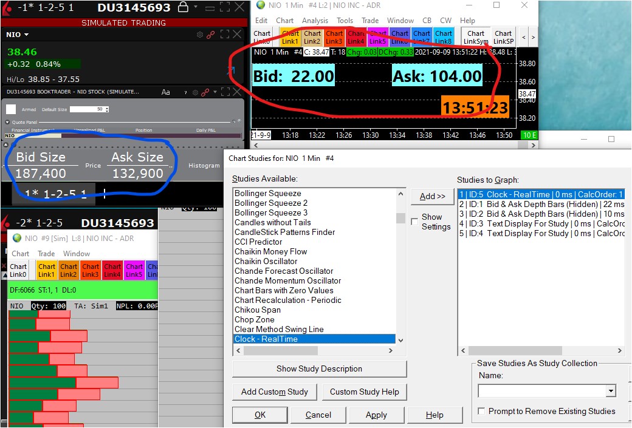Open the Help menu in chart #4 menu bar
Image resolution: width=632 pixels, height=428 pixels.
point(467,20)
